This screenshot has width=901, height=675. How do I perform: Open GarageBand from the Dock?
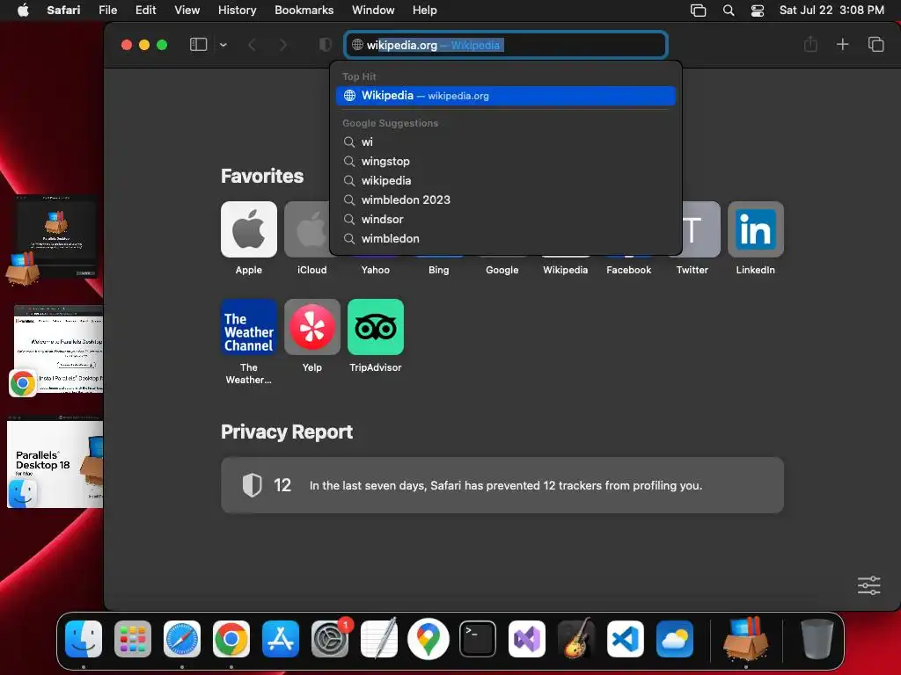point(576,639)
